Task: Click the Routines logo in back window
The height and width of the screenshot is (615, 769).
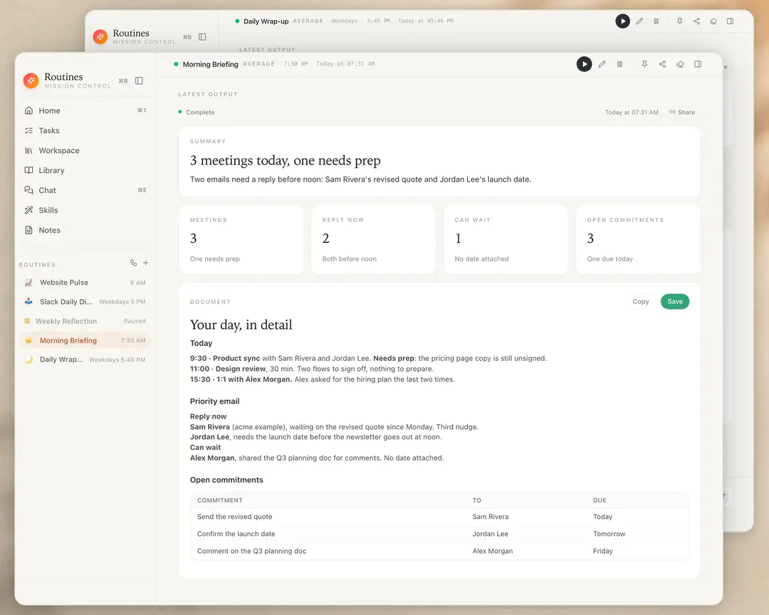Action: (x=100, y=36)
